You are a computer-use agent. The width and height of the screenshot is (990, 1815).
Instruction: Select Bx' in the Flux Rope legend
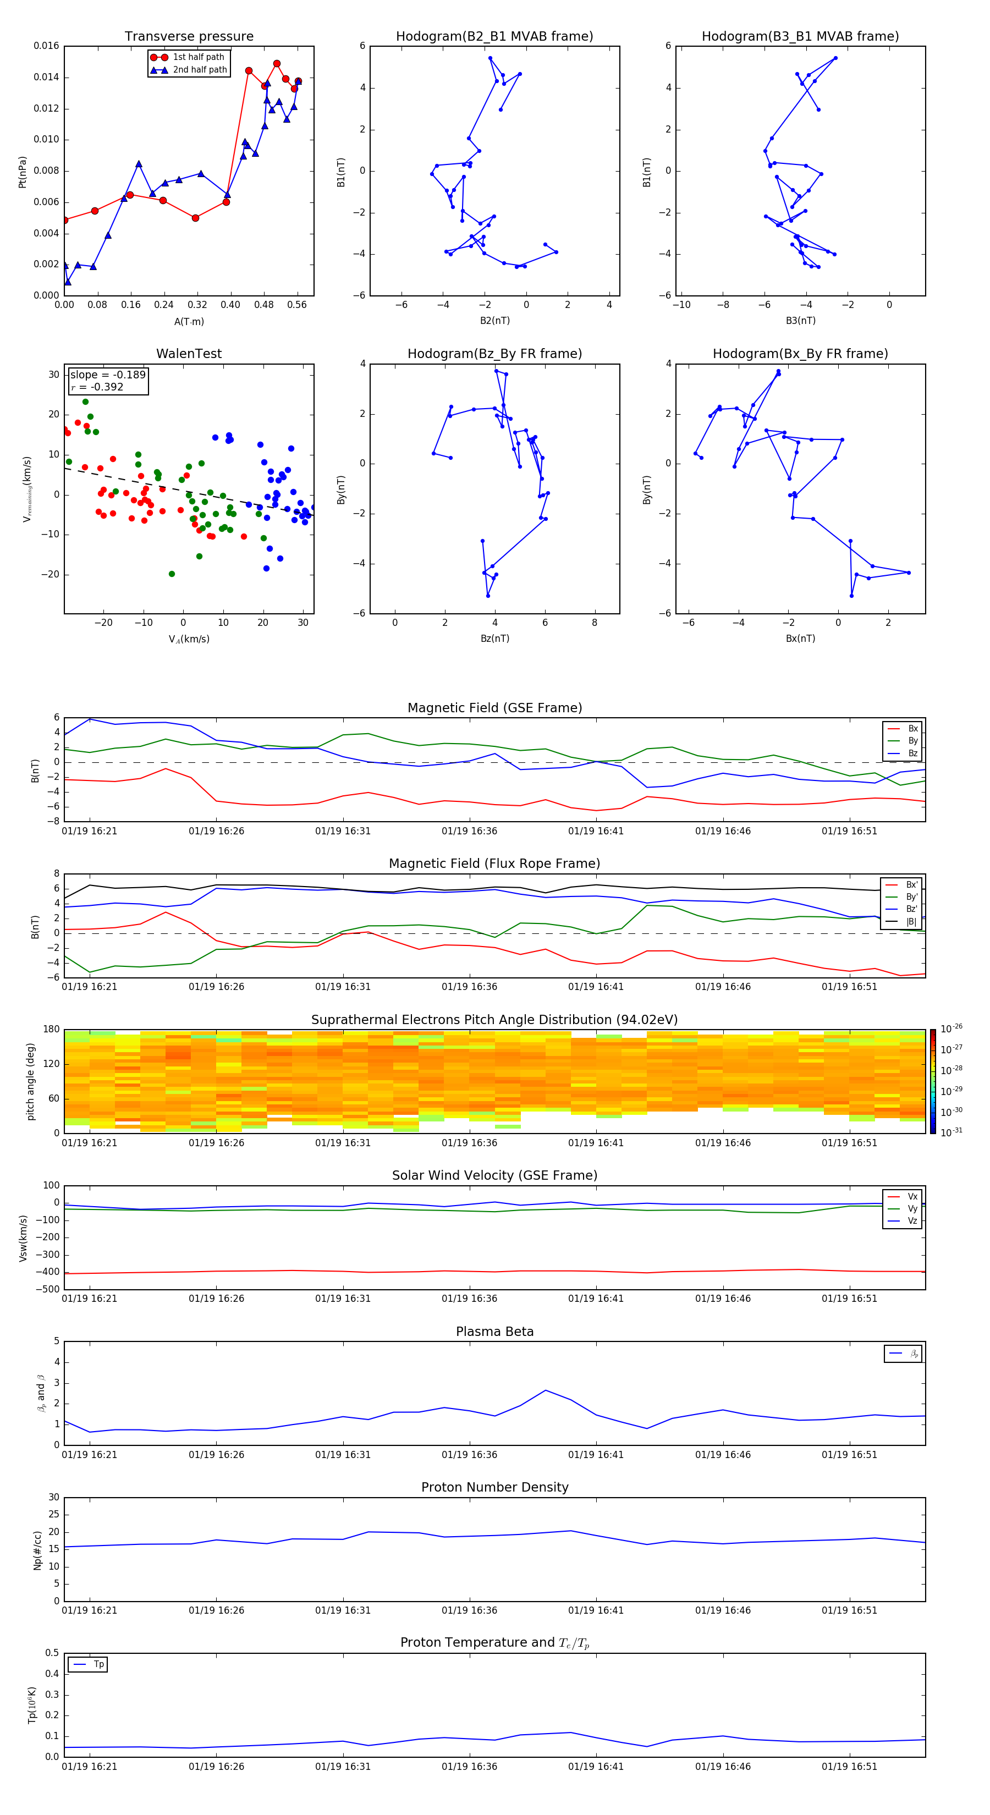pos(903,885)
